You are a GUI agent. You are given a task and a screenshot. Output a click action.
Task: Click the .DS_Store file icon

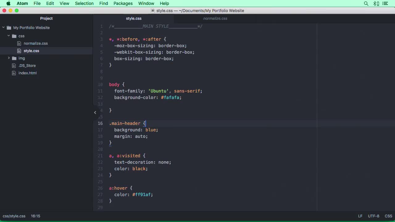point(14,65)
